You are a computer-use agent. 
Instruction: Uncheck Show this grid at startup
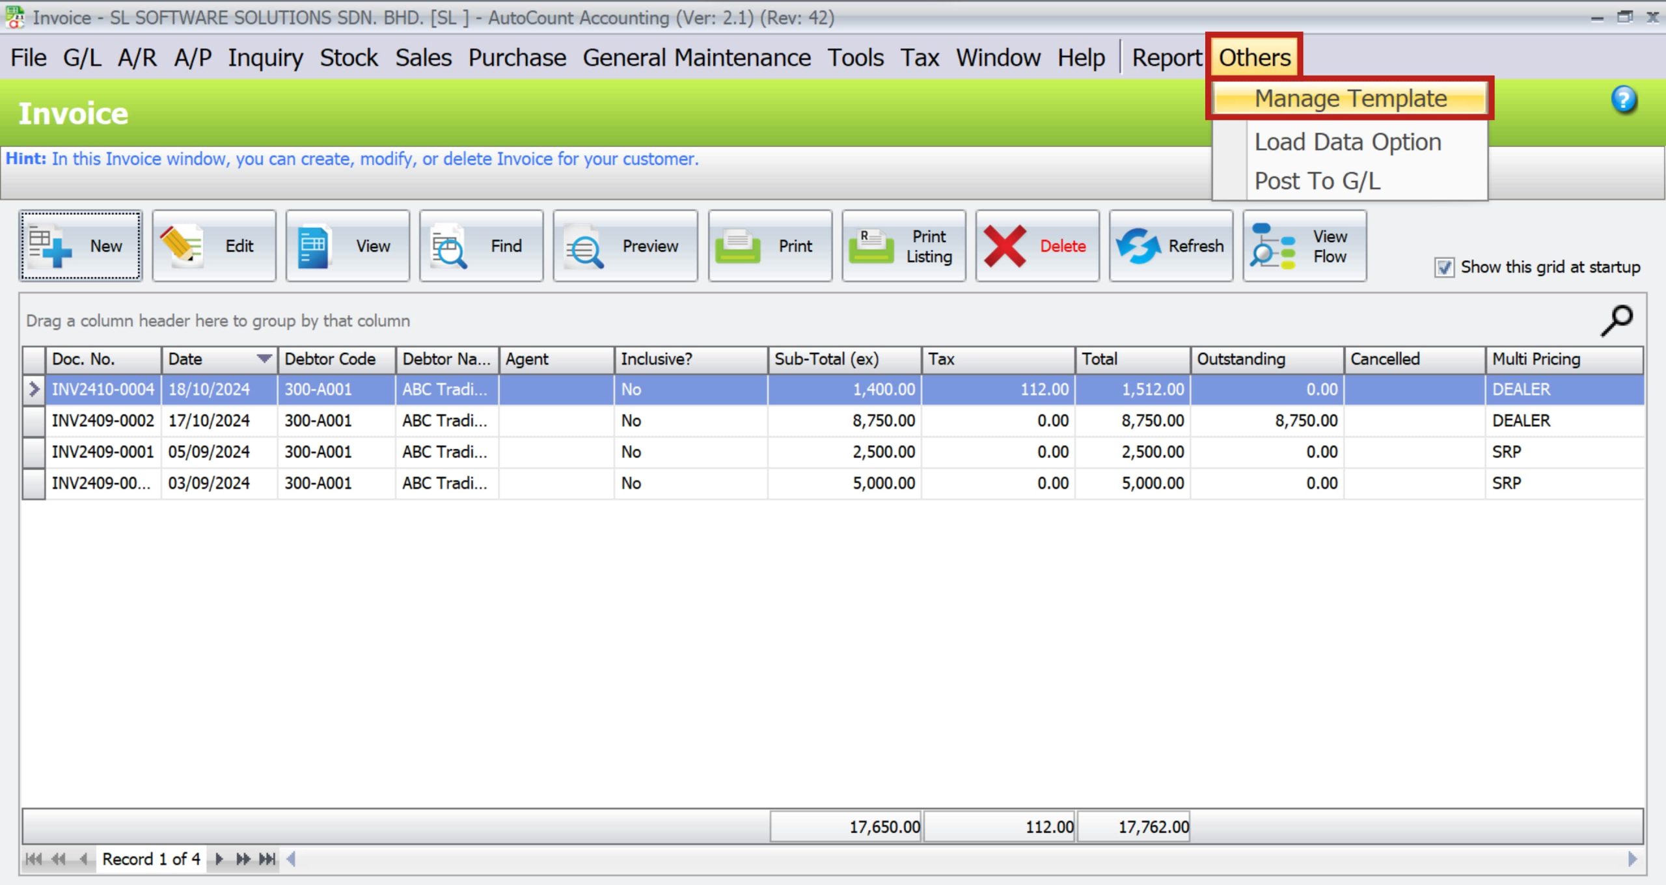click(x=1445, y=267)
